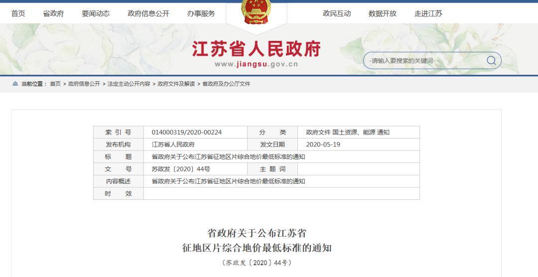This screenshot has width=538, height=277.
Task: Click breadcrumb link 法定主动公开内容
Action: tap(129, 84)
